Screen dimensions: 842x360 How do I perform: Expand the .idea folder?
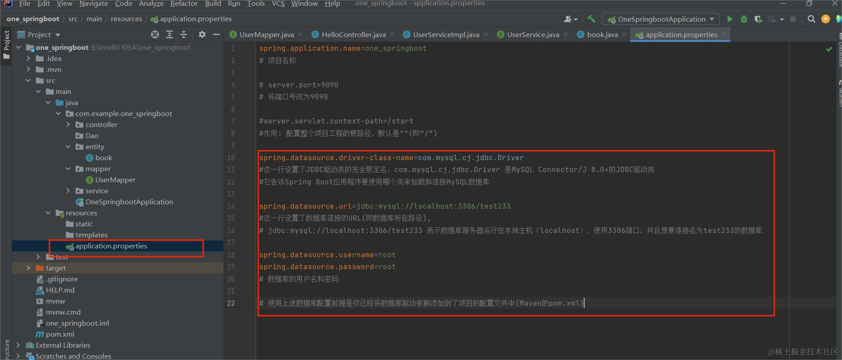tap(28, 58)
